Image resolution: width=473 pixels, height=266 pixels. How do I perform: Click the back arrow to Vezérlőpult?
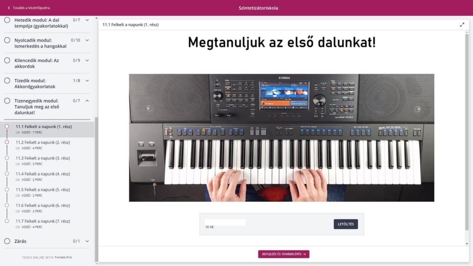coord(9,8)
